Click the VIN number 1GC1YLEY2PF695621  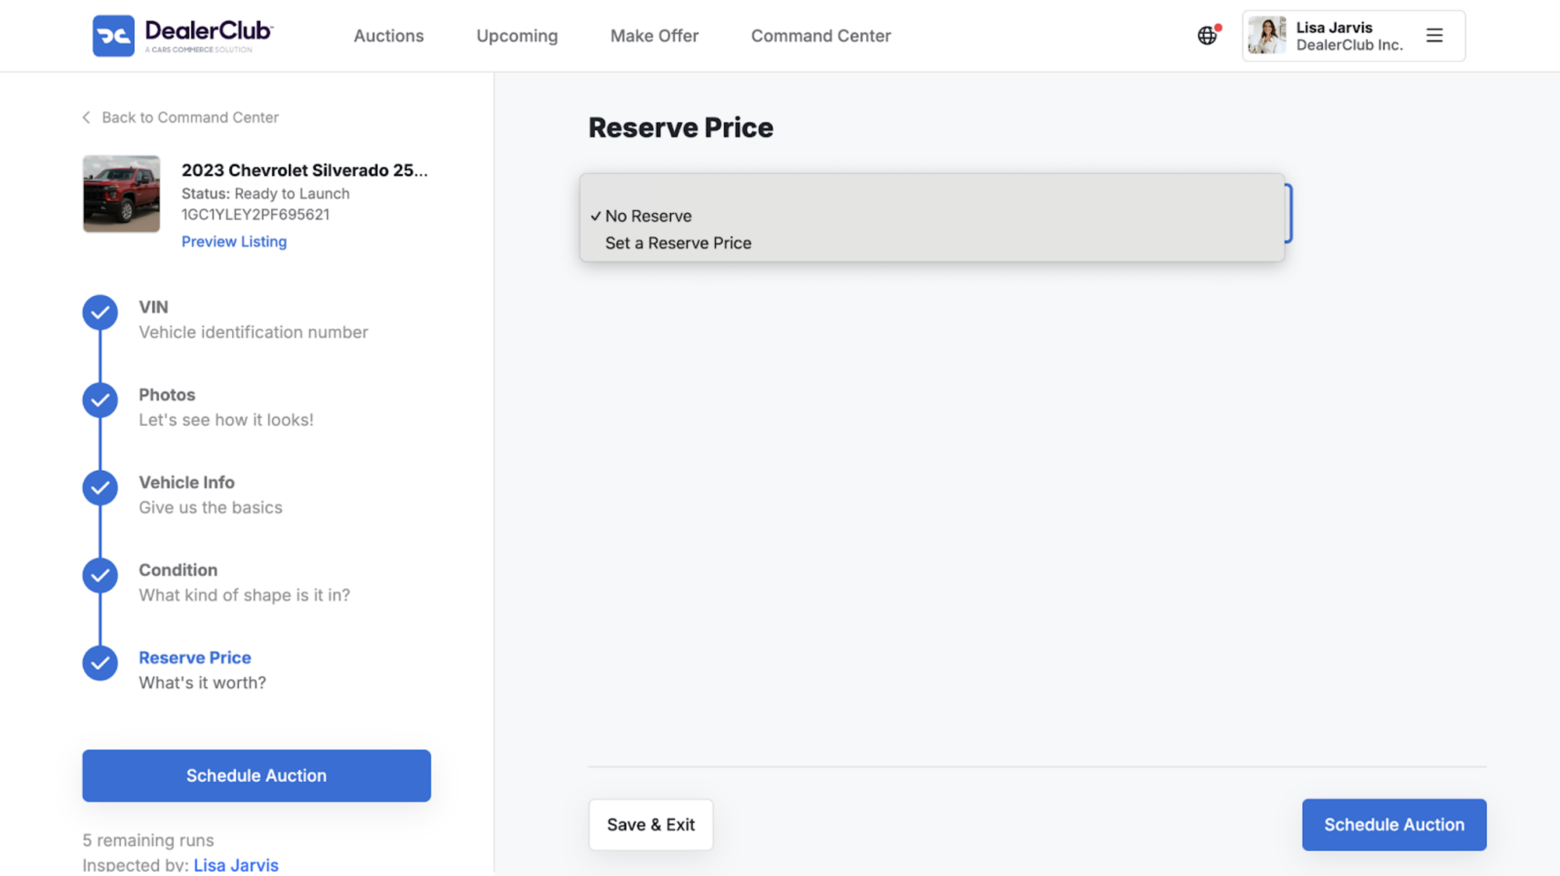tap(255, 214)
